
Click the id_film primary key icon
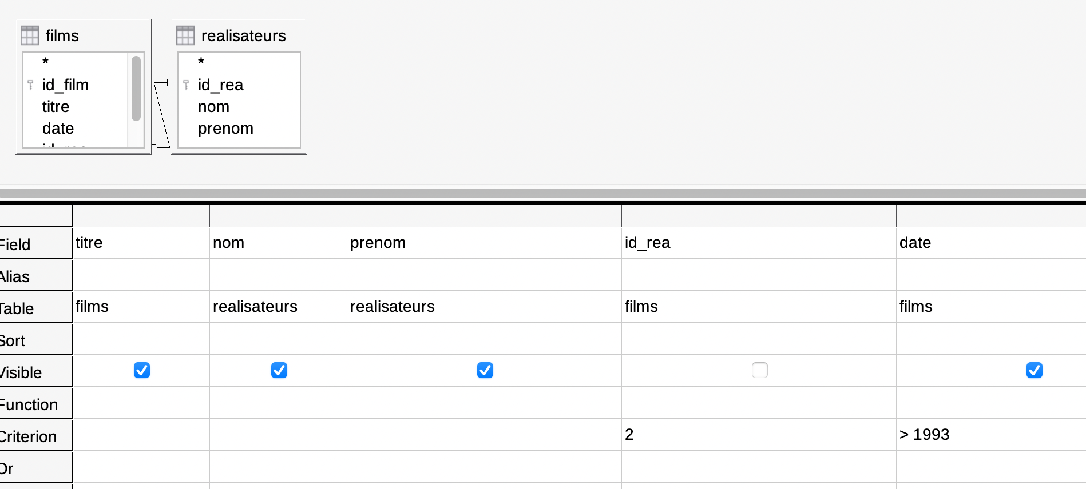[31, 85]
